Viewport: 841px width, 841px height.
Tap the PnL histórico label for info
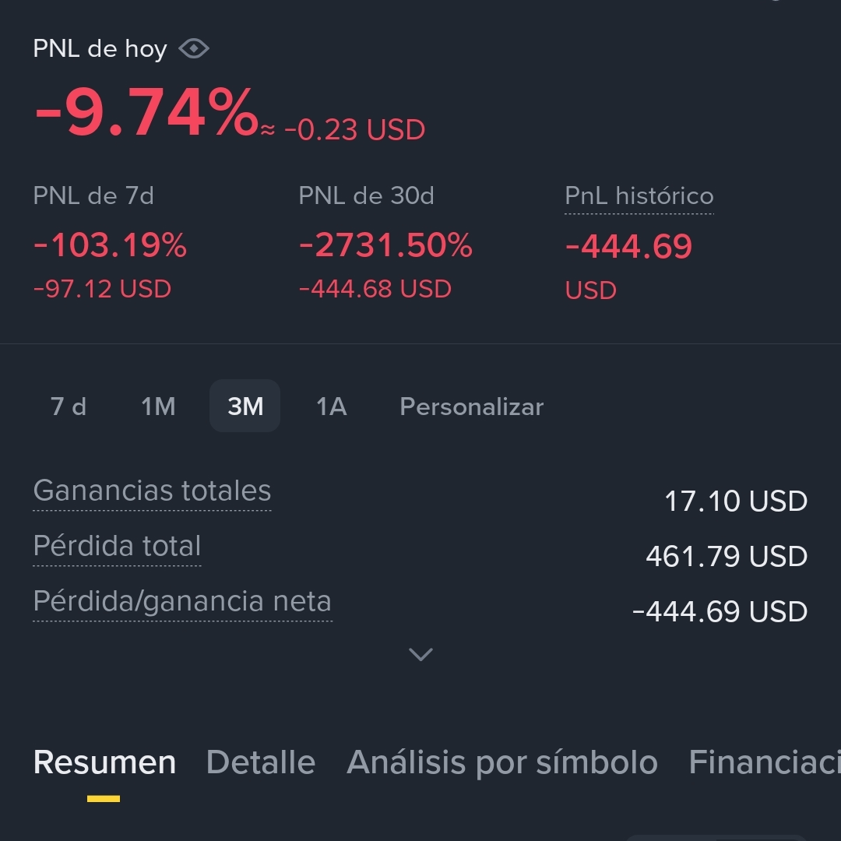coord(639,195)
